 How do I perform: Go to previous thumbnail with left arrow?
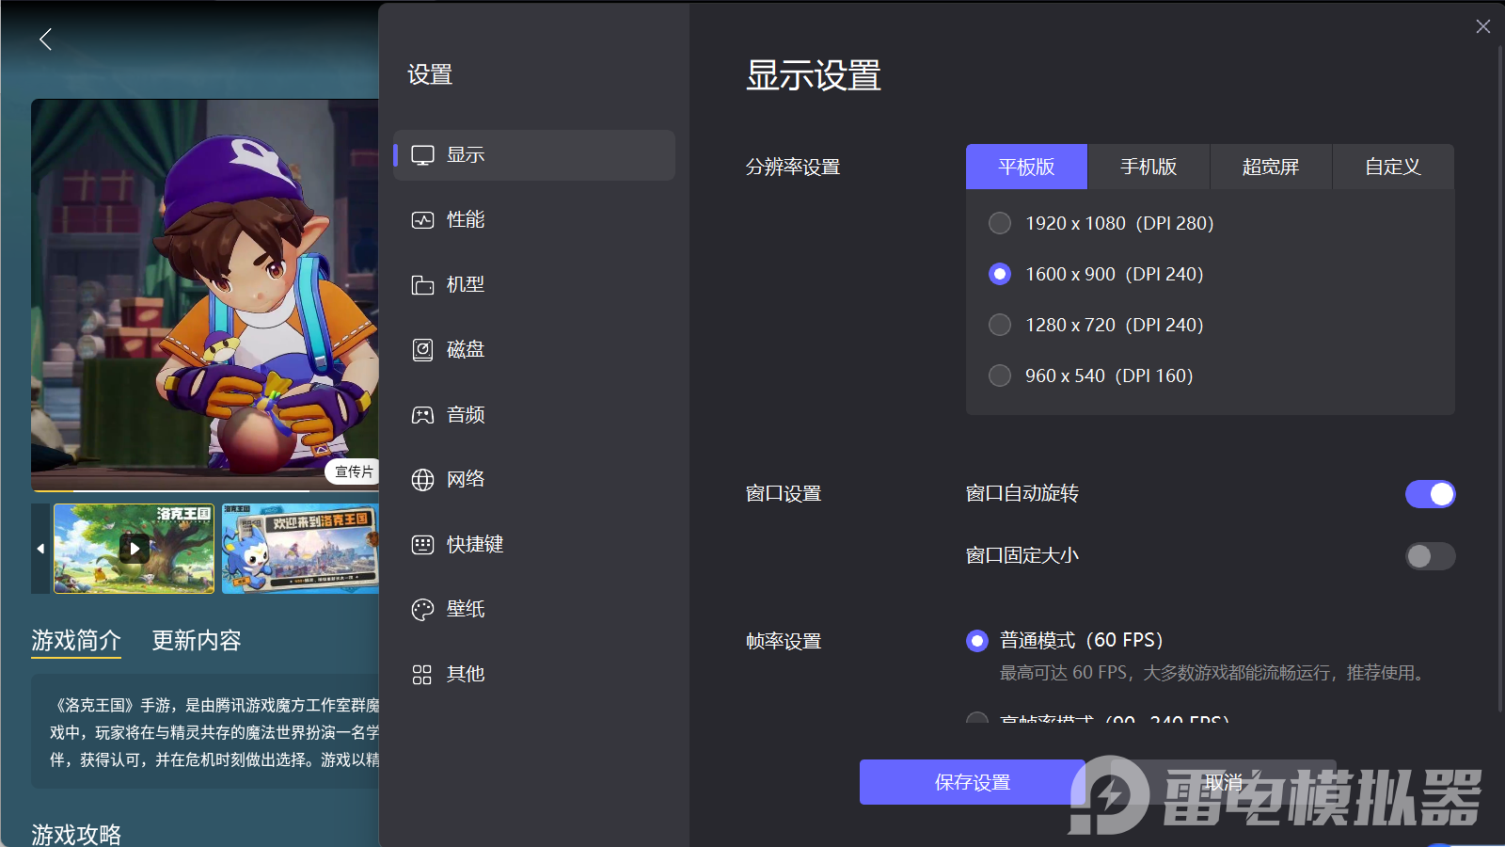tap(40, 549)
